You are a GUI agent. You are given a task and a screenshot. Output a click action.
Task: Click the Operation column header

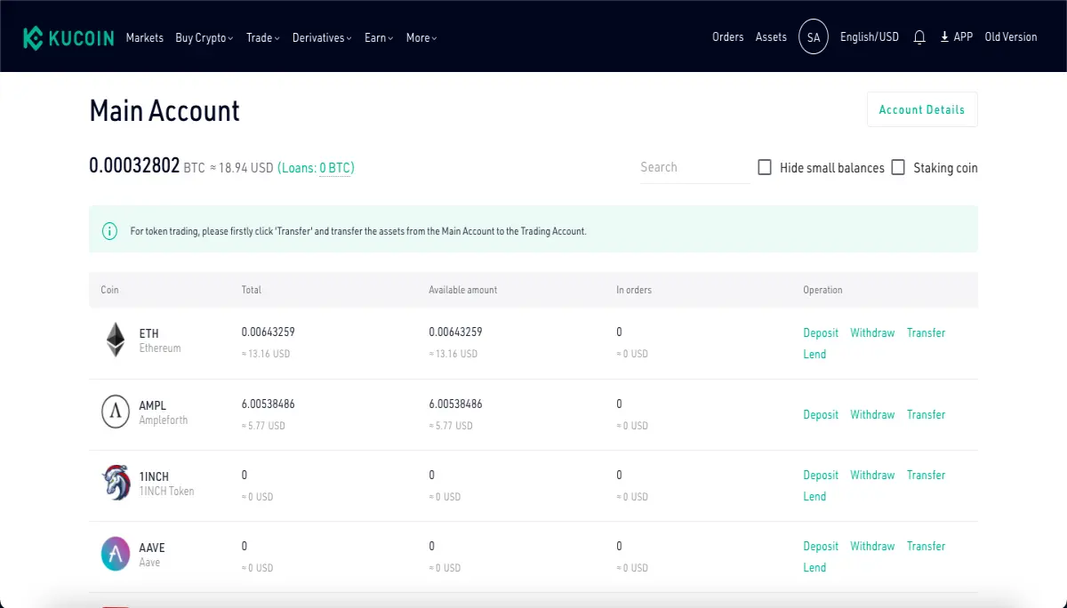822,290
